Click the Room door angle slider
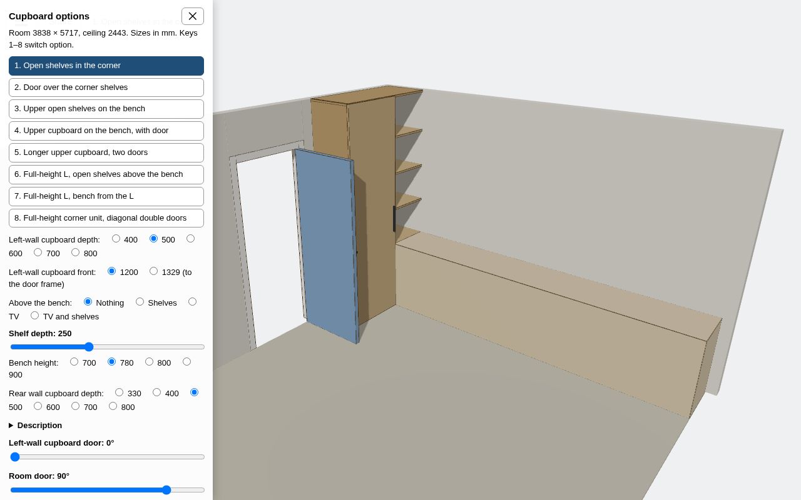Viewport: 801px width, 500px height. 107,490
